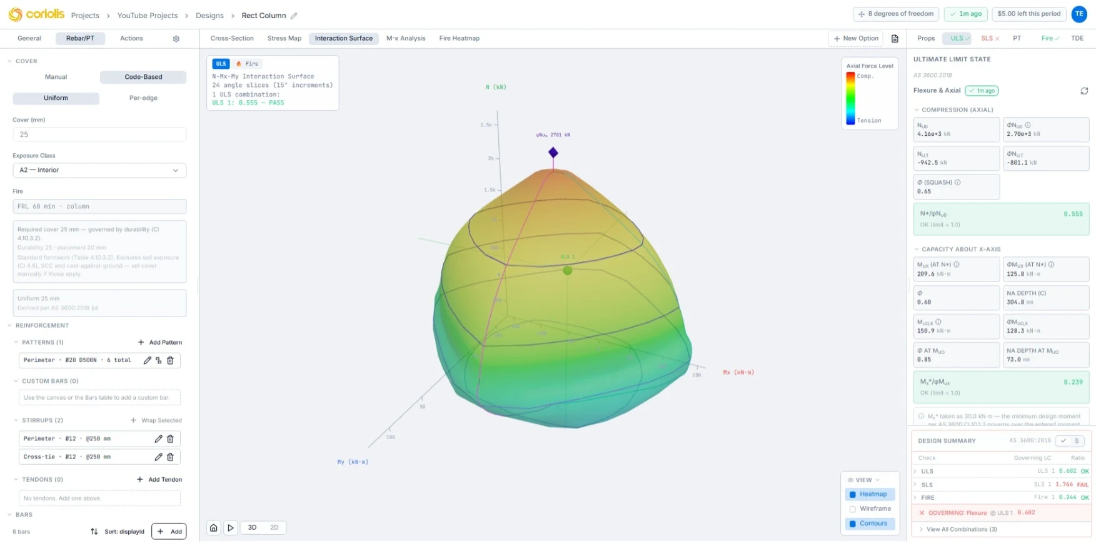
Task: Switch the view to 3D mode
Action: click(x=252, y=528)
